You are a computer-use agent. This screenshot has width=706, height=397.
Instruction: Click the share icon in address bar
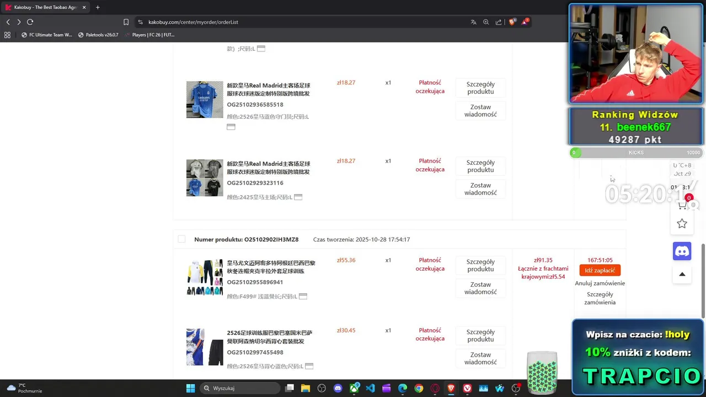(499, 22)
